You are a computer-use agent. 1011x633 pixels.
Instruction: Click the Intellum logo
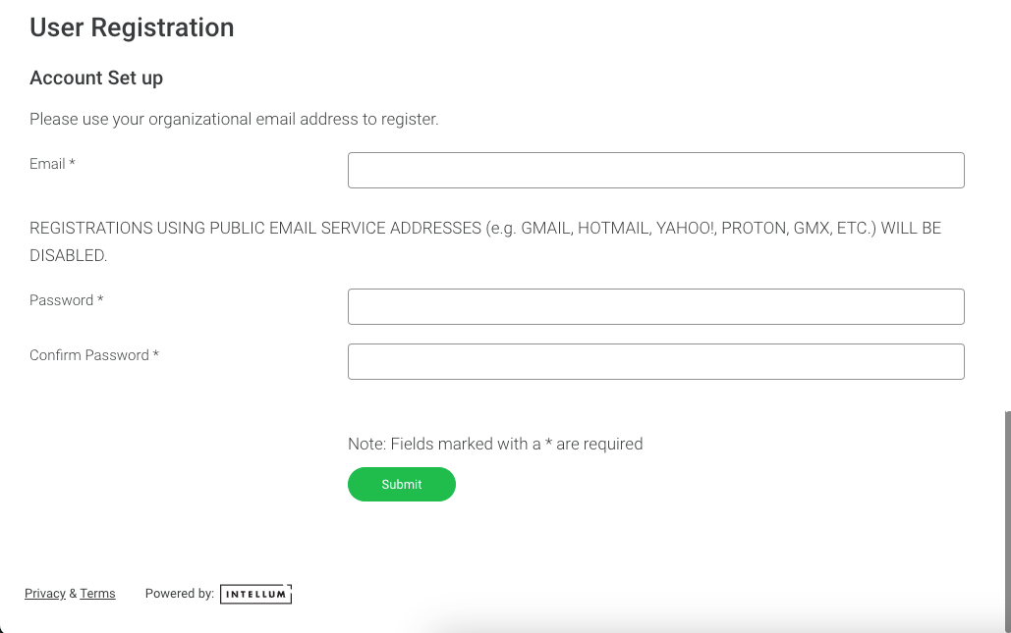click(255, 594)
